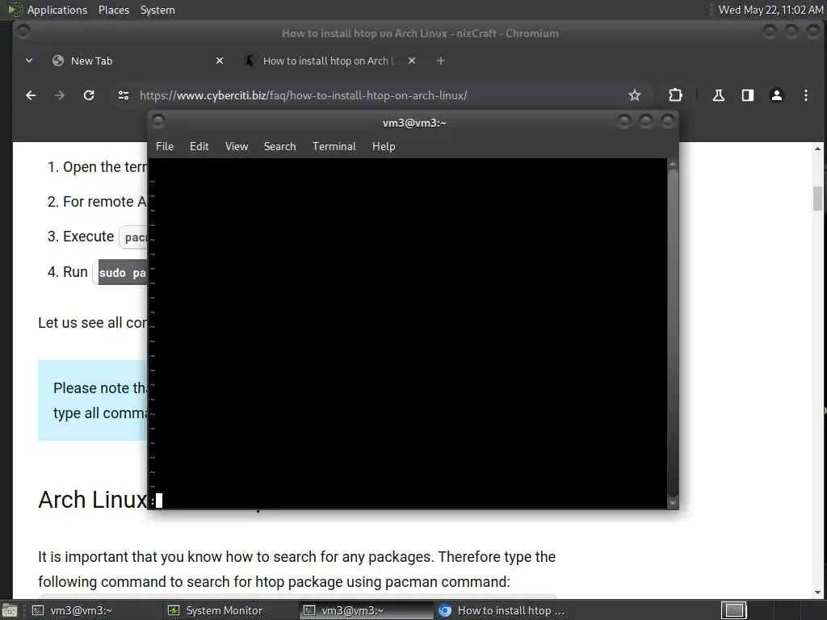Click the Chromium window menu icon
The height and width of the screenshot is (620, 827).
23,32
